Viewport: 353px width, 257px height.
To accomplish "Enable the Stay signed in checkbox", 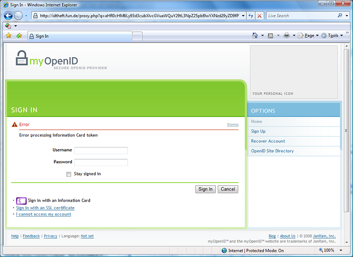I will [x=69, y=174].
